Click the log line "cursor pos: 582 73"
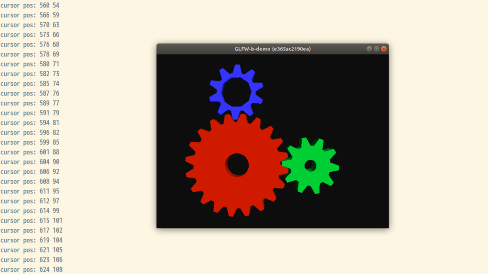 coord(30,74)
